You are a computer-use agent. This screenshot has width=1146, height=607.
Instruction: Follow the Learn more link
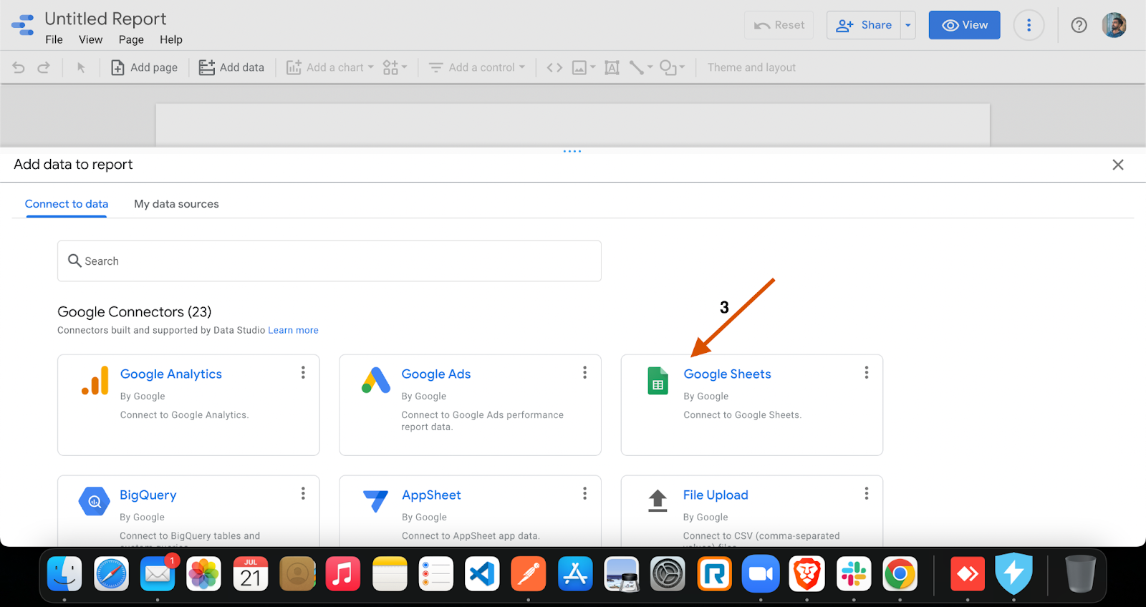tap(293, 330)
